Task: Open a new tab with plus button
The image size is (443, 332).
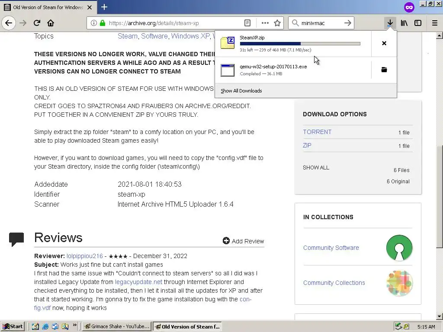Action: click(104, 7)
